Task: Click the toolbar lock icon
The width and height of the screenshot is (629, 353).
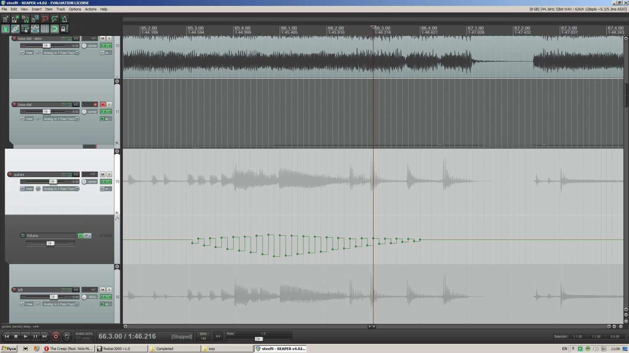Action: [x=64, y=29]
